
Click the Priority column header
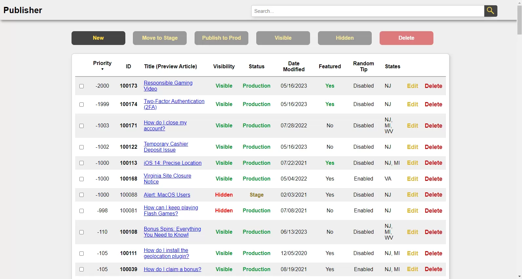102,63
